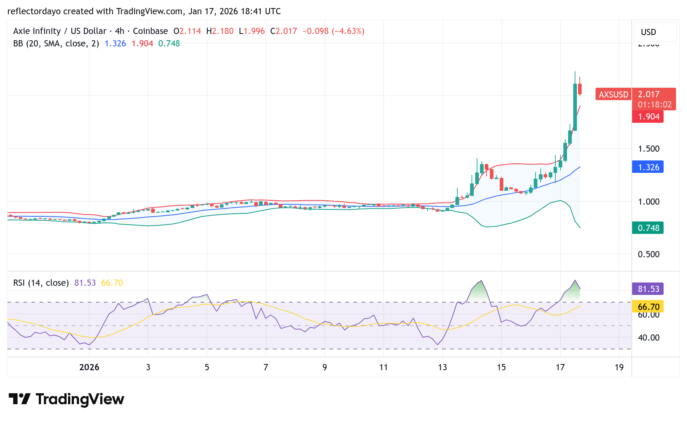Click the 1.000 price axis label

click(x=649, y=202)
